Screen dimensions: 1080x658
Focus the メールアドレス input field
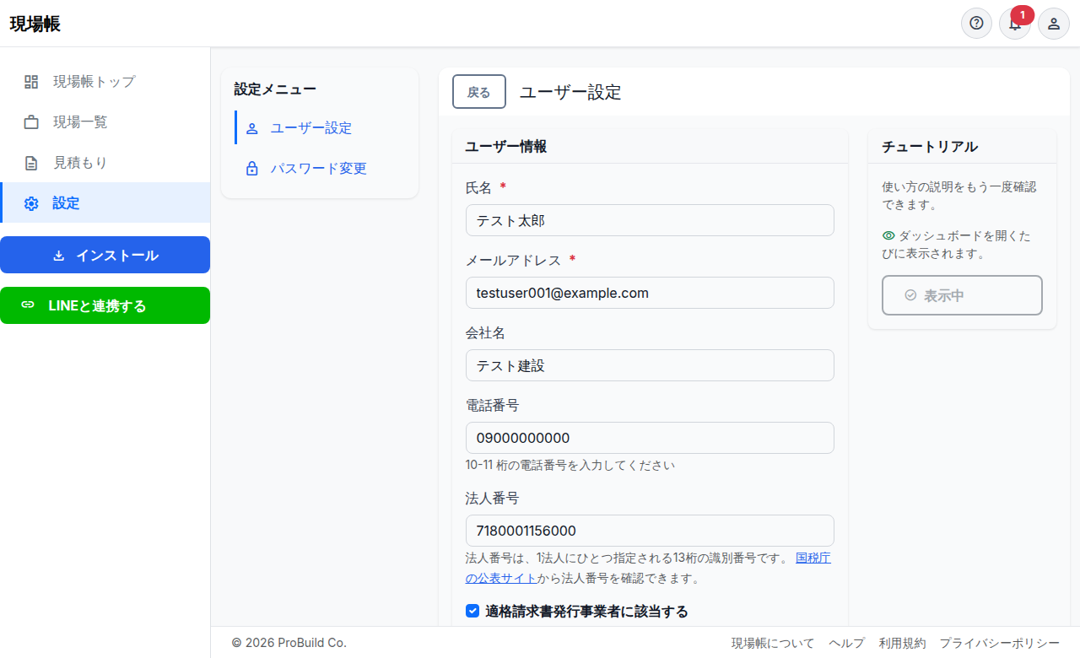650,293
